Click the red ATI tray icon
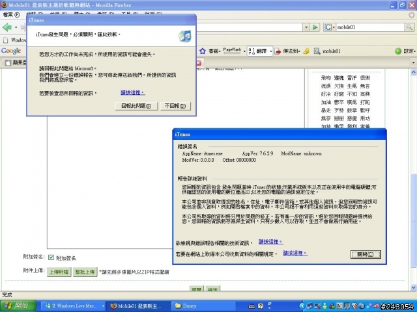417x312 pixels. pos(376,306)
